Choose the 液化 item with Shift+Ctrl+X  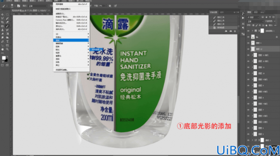pos(71,26)
